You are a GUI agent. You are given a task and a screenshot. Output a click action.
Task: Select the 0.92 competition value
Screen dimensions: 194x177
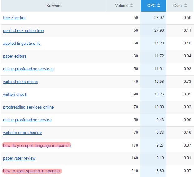click(187, 107)
